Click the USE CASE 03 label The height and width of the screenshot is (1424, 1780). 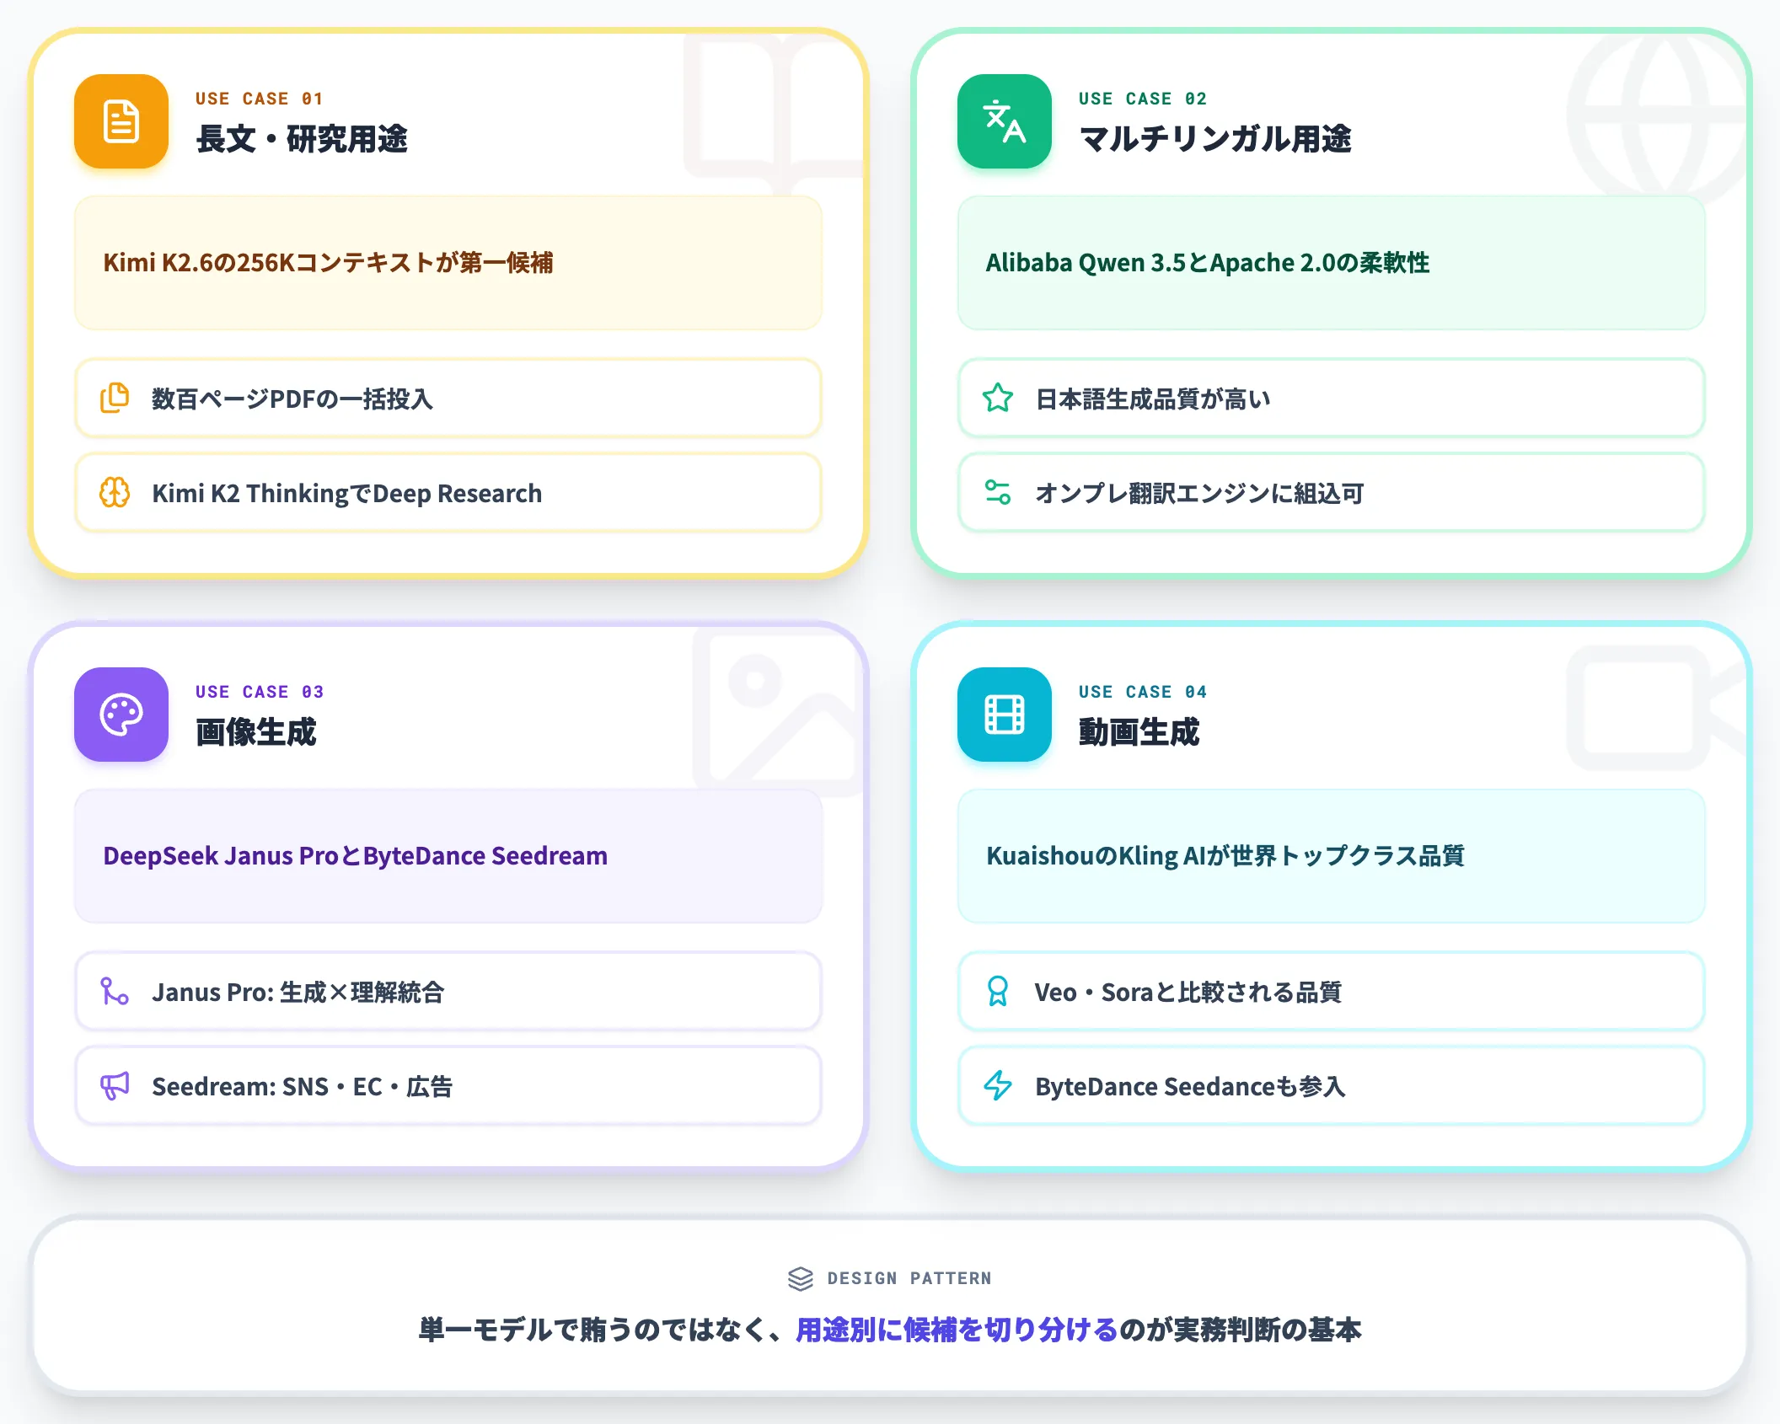click(x=260, y=692)
